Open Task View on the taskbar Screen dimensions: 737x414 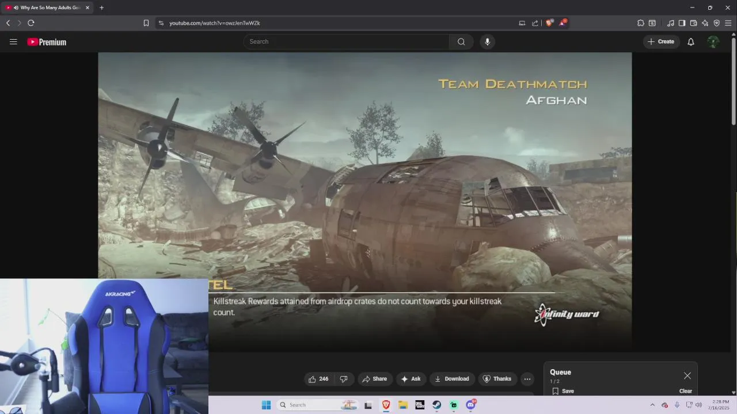pos(368,405)
